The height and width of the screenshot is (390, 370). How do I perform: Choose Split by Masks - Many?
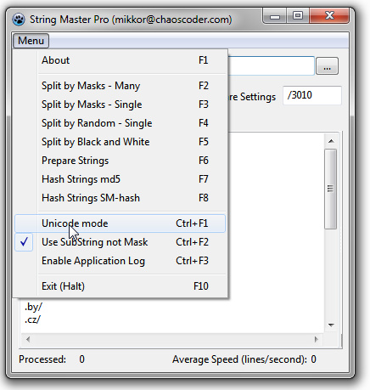click(121, 86)
